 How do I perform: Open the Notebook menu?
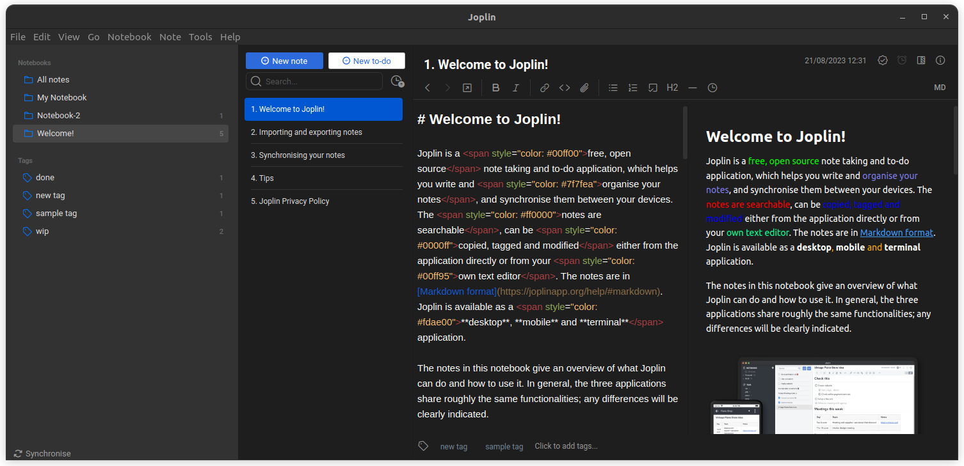(x=129, y=37)
